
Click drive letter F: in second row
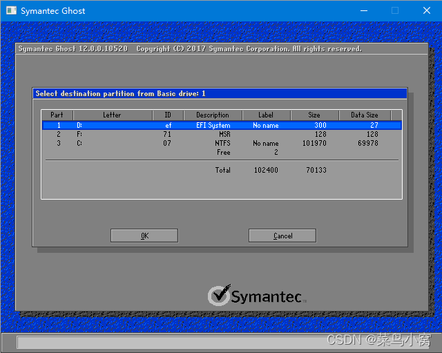[79, 134]
